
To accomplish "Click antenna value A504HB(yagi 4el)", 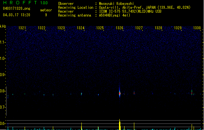I will 114,15.
